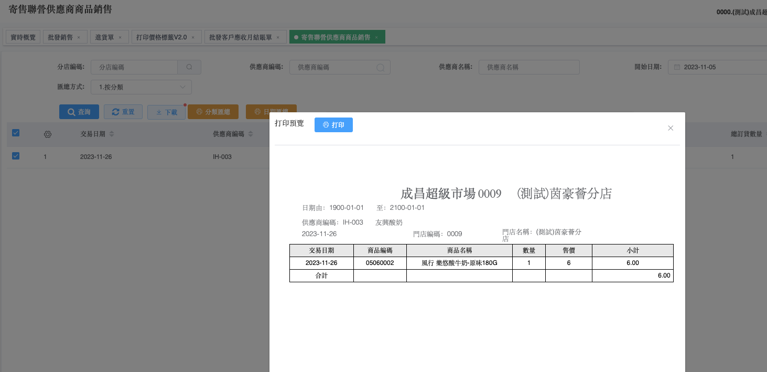Sort by supplier code column arrows
Viewport: 767px width, 372px height.
250,134
